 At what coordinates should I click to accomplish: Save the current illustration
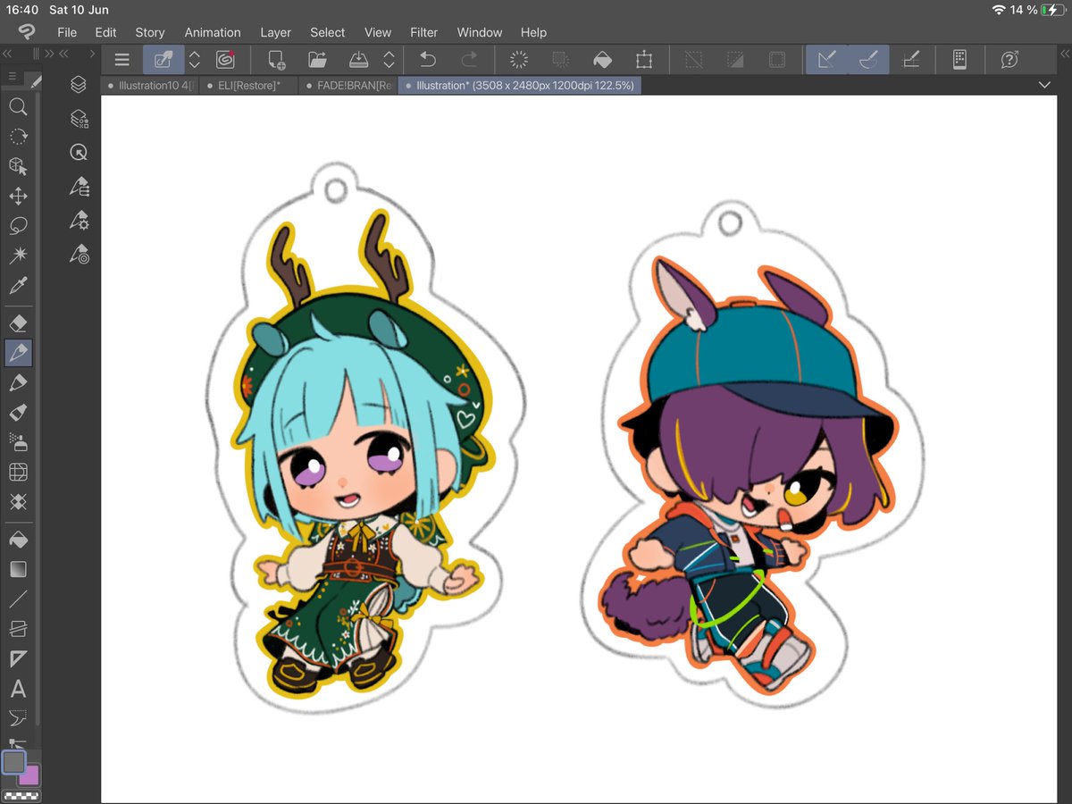tap(357, 60)
